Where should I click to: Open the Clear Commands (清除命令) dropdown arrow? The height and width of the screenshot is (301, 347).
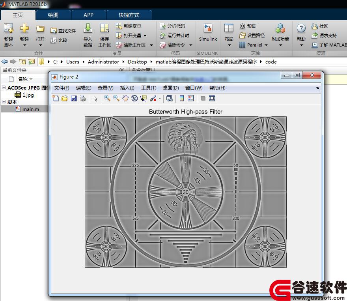tap(191, 45)
